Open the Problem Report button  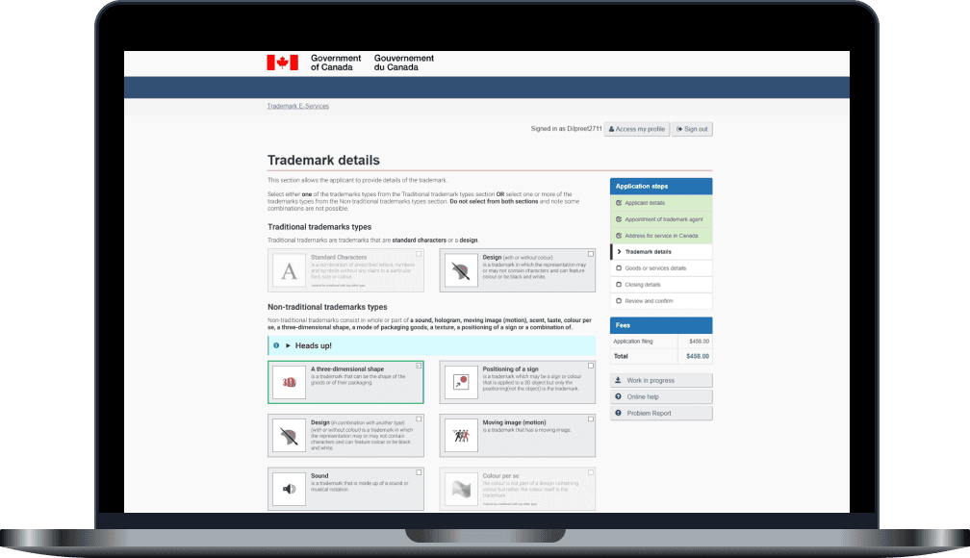(x=661, y=414)
